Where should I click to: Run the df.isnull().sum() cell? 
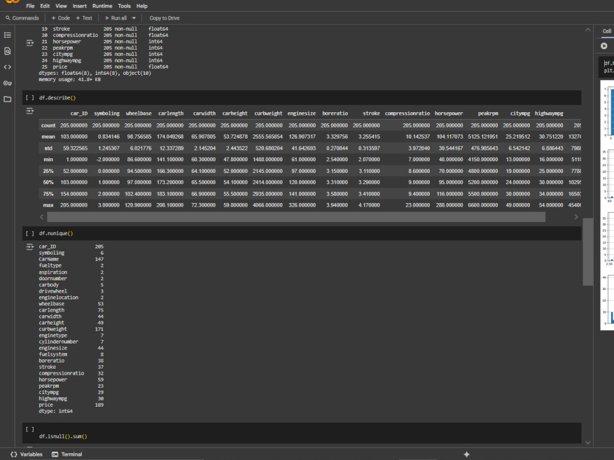[29, 429]
